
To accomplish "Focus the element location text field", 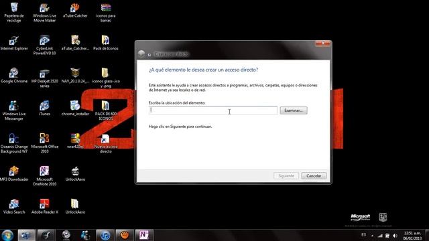I will point(213,110).
